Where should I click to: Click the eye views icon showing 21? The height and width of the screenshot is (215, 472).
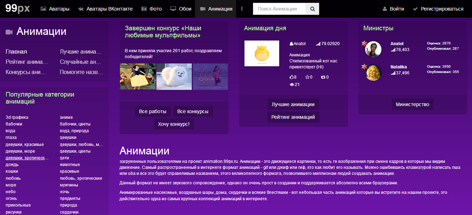(x=292, y=85)
